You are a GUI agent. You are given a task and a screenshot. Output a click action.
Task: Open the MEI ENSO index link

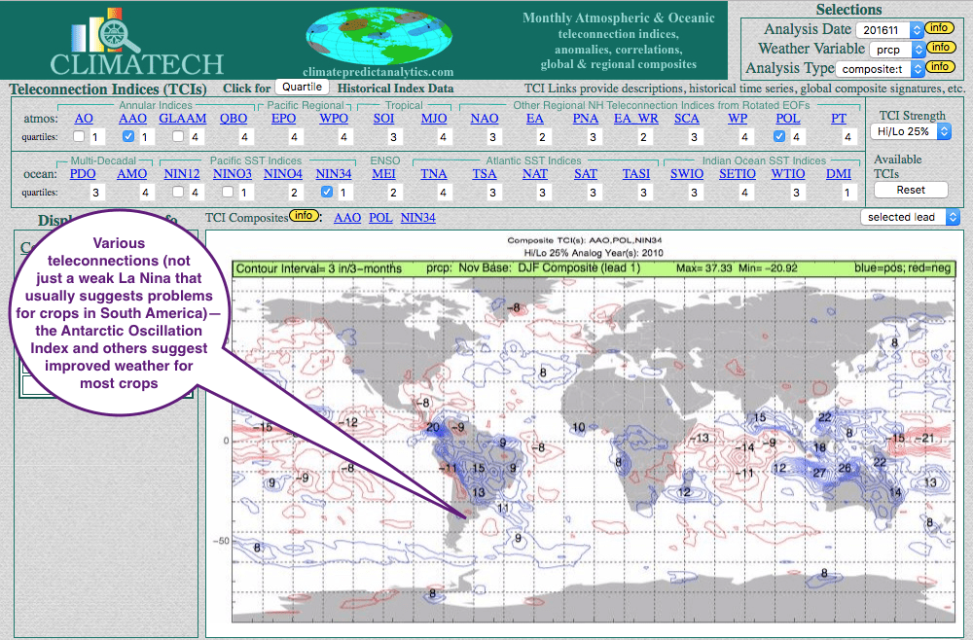[x=383, y=174]
